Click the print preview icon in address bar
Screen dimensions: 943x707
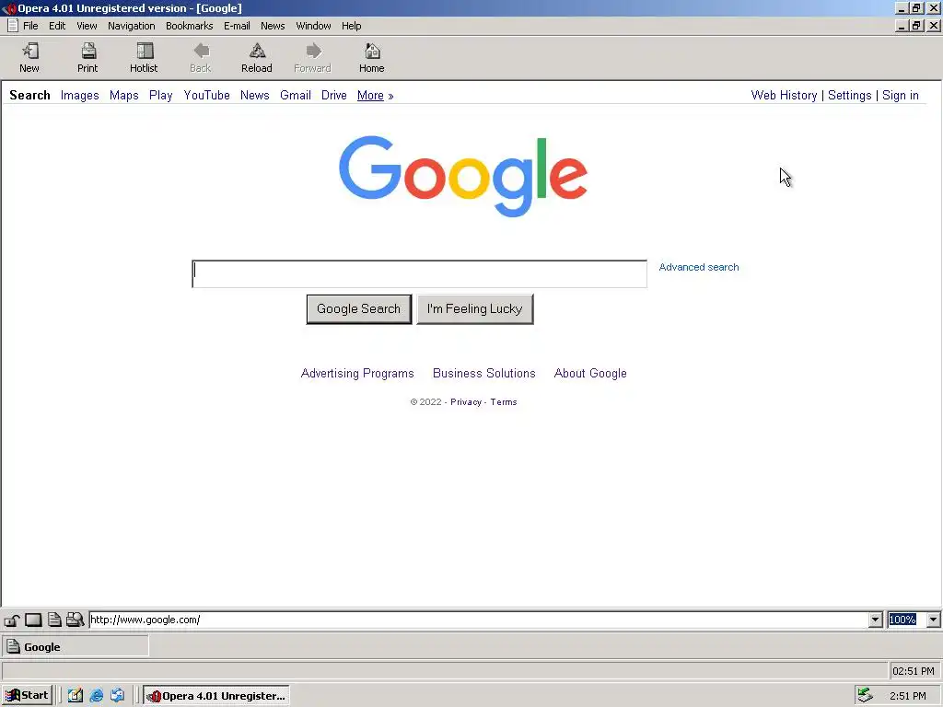coord(75,620)
